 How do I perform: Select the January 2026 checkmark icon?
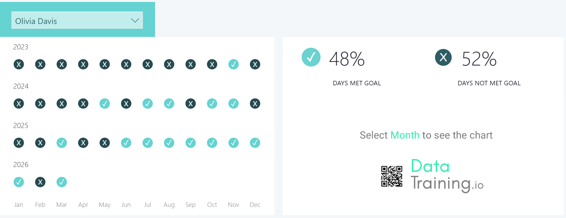[x=19, y=182]
